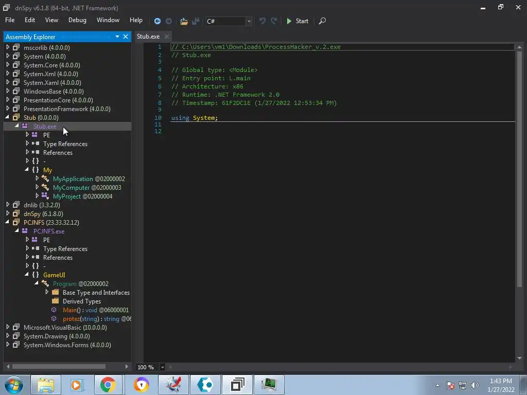Click the navigate backward arrow icon

tap(157, 21)
